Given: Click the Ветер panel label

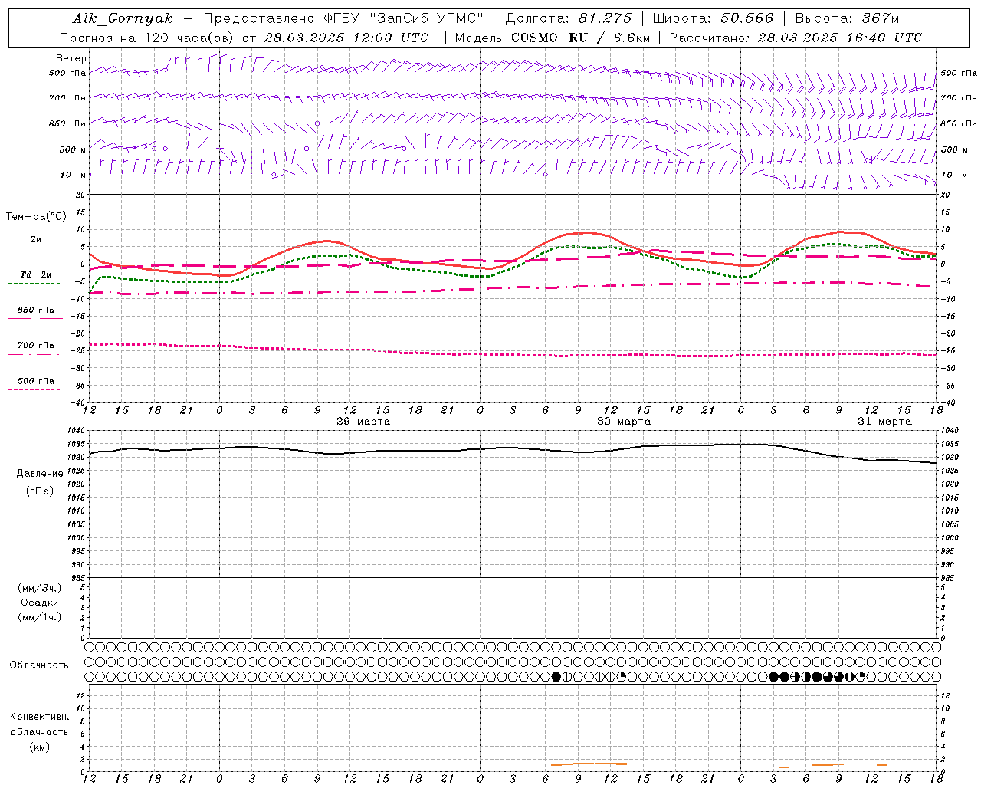Looking at the screenshot, I should click(x=71, y=58).
